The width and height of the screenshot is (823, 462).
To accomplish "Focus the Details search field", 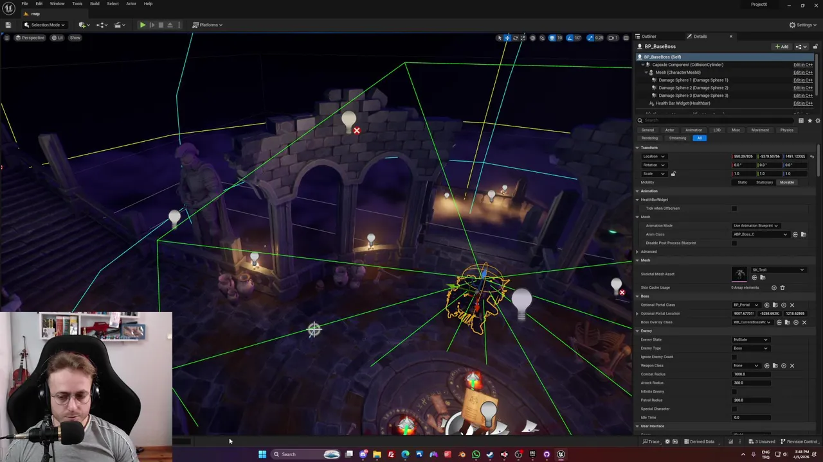I will pyautogui.click(x=715, y=121).
